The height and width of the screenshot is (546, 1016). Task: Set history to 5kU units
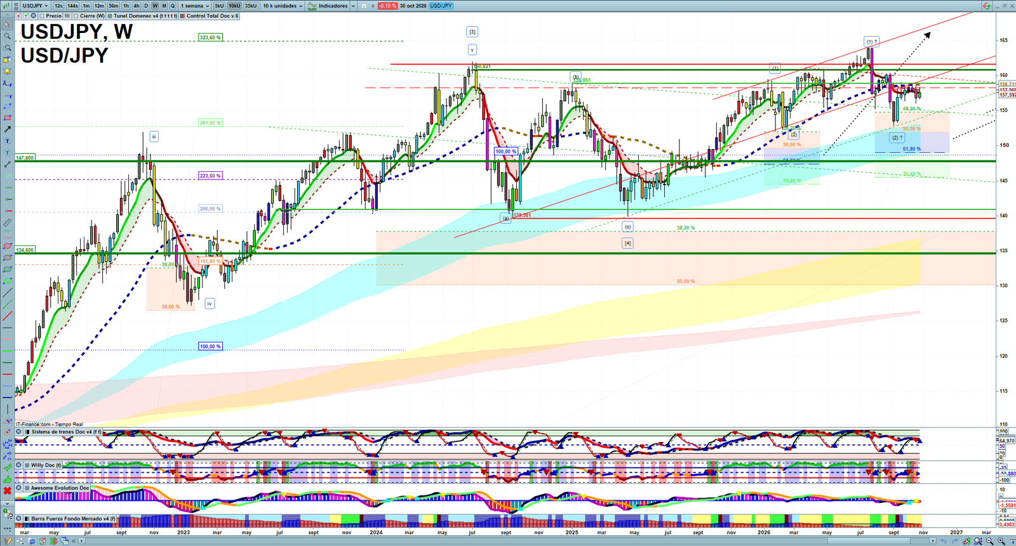[219, 6]
